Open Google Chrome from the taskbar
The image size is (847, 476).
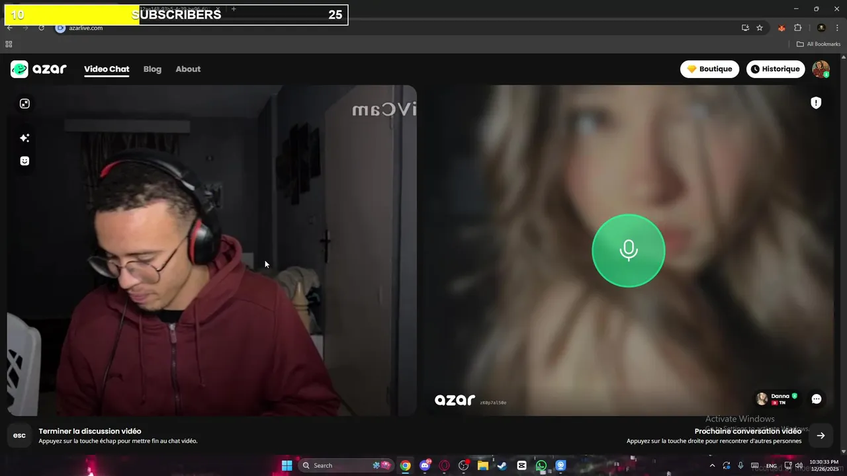[405, 465]
